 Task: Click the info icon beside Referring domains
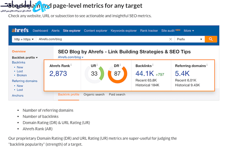[207, 65]
